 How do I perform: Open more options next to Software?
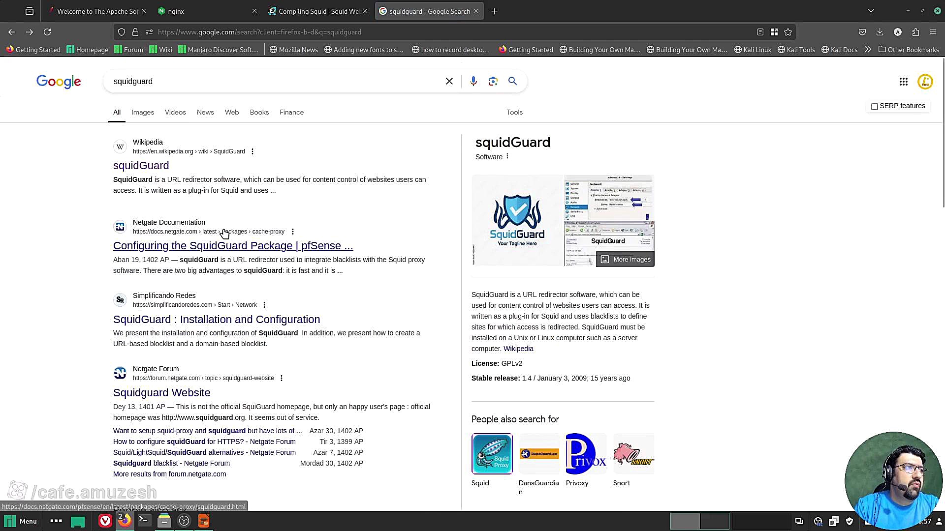(x=507, y=156)
